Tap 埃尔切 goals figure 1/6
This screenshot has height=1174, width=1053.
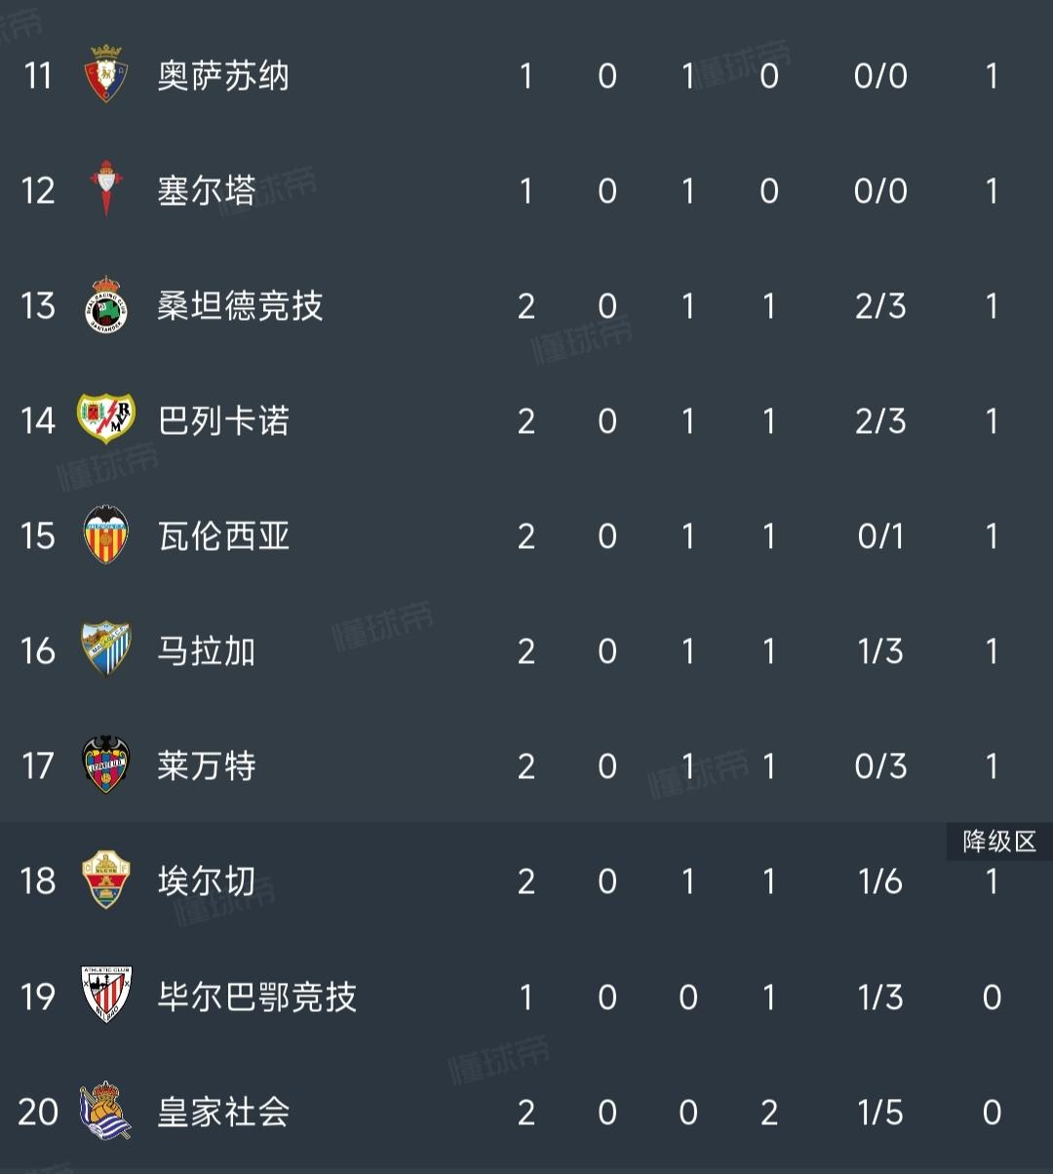pos(880,881)
